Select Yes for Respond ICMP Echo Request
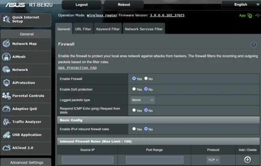 (x=134, y=110)
